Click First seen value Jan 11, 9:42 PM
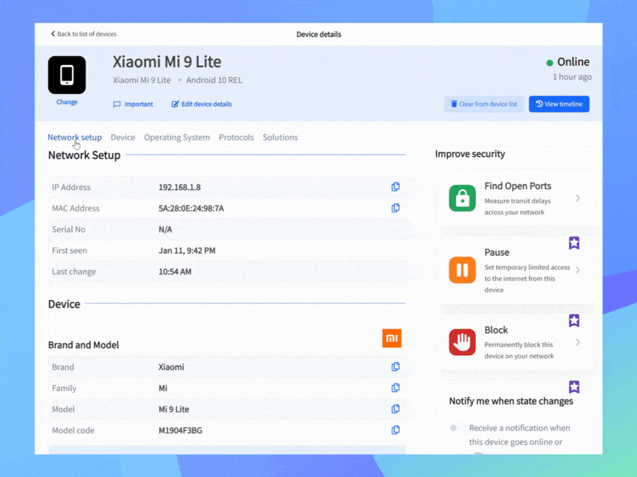The image size is (637, 477). pos(187,250)
